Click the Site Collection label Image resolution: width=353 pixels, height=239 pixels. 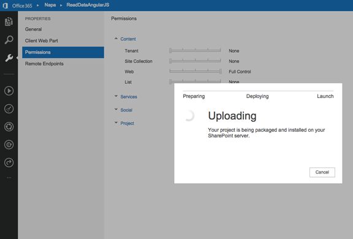(139, 61)
